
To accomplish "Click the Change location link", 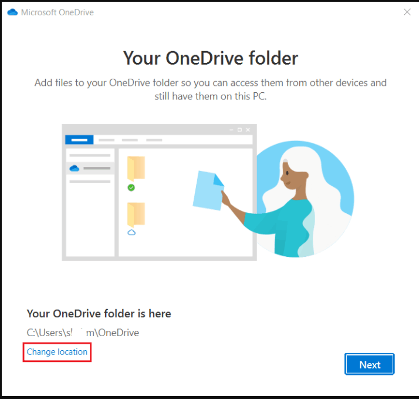I will [57, 352].
